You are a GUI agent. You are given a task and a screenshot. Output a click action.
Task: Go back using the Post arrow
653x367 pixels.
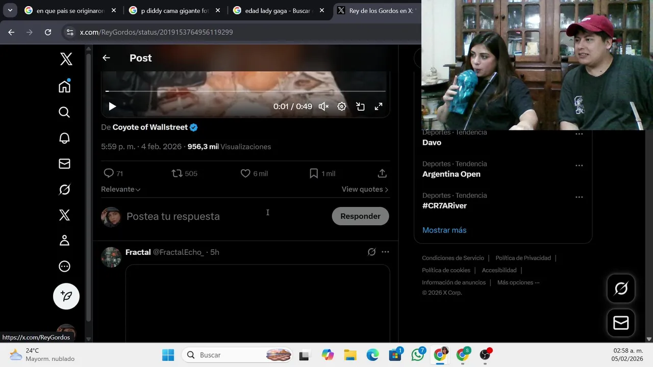click(x=106, y=58)
